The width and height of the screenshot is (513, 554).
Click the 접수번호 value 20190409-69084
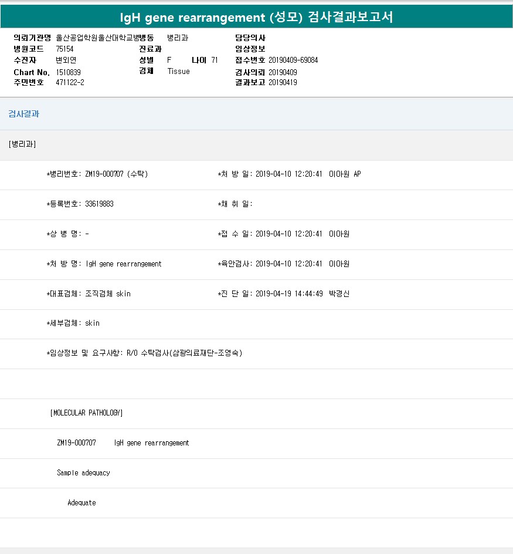(x=293, y=60)
